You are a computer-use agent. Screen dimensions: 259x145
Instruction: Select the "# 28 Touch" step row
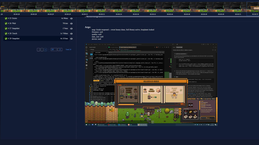[36, 34]
